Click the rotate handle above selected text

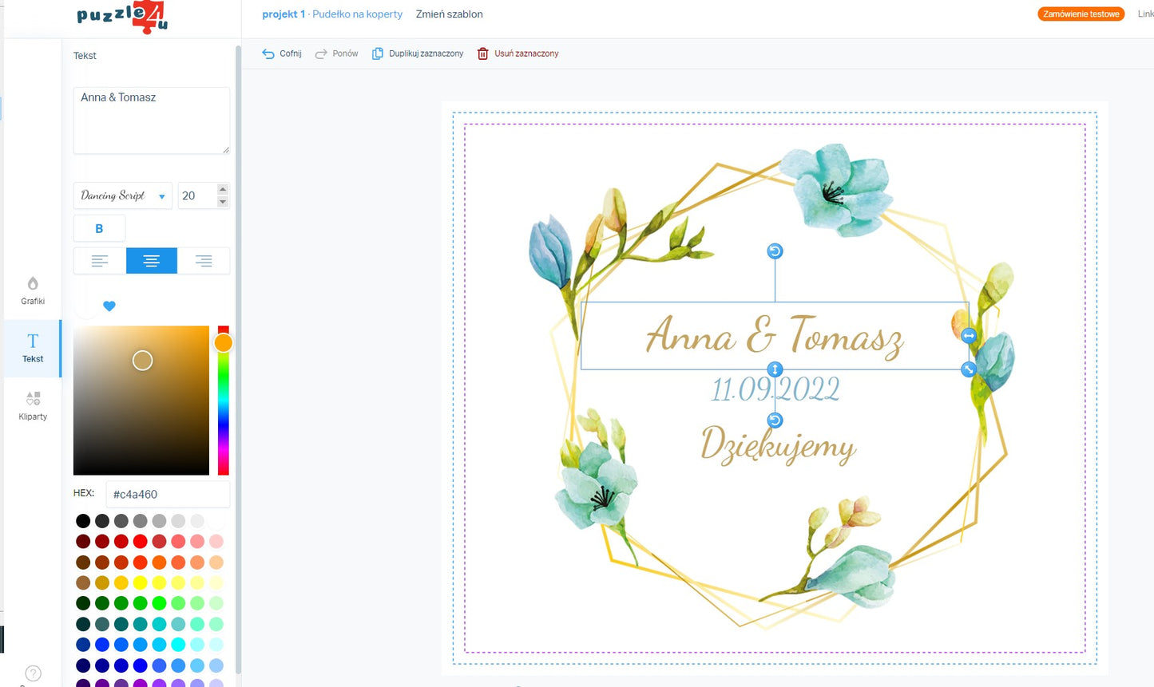tap(775, 251)
